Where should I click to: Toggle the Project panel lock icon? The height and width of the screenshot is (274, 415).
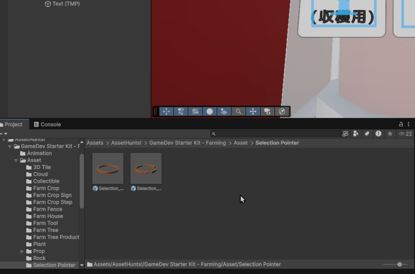pos(401,124)
